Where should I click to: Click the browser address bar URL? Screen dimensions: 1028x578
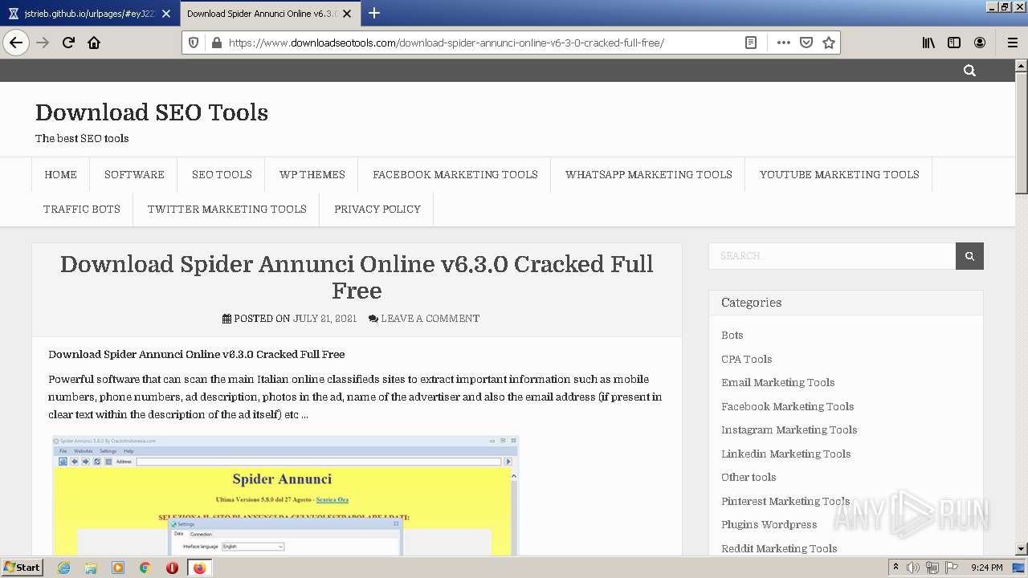[x=447, y=43]
